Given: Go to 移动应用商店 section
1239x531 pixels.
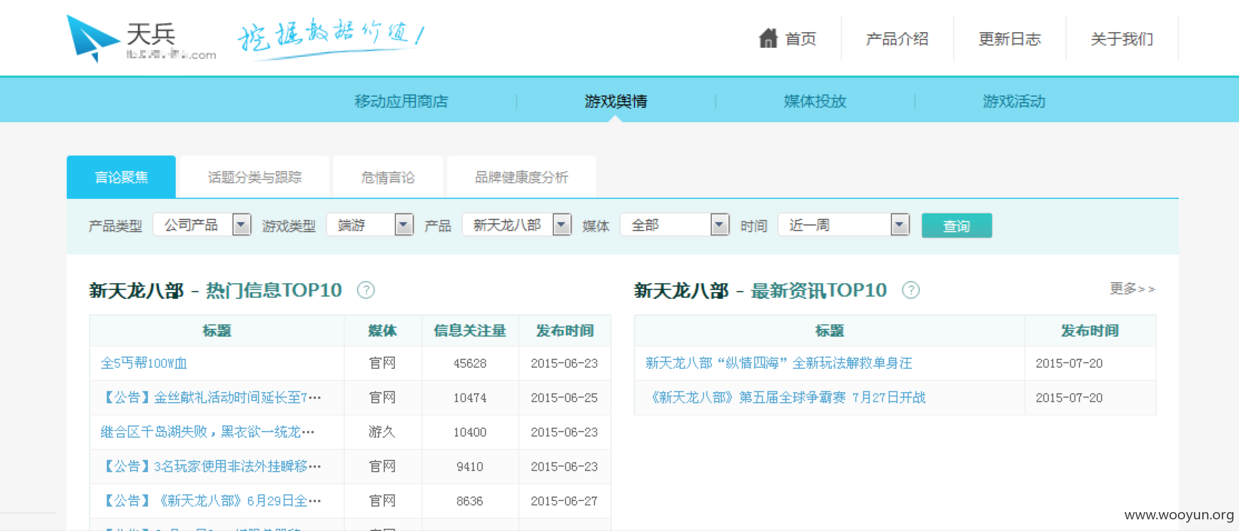Looking at the screenshot, I should pos(401,101).
